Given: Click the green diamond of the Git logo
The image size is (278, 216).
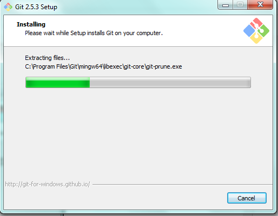Looking at the screenshot, I should [x=264, y=31].
